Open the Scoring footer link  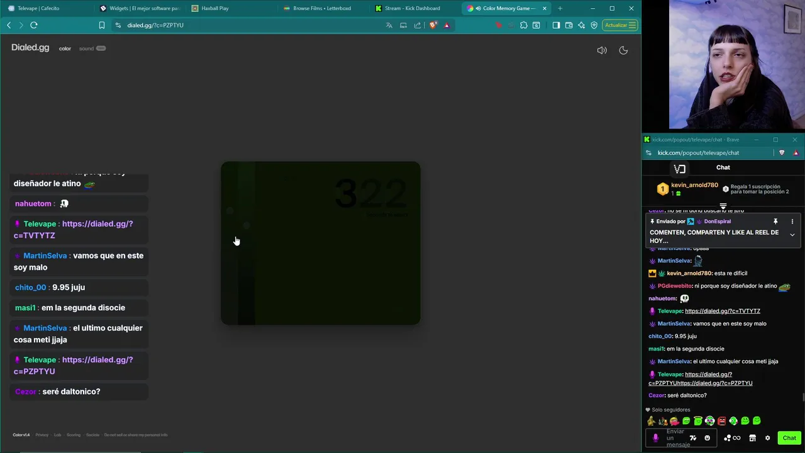click(x=74, y=435)
